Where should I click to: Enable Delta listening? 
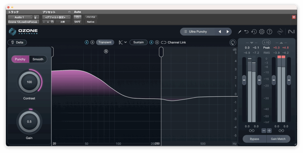pos(17,42)
